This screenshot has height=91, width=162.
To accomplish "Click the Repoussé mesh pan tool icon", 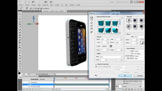I will (x=91, y=23).
